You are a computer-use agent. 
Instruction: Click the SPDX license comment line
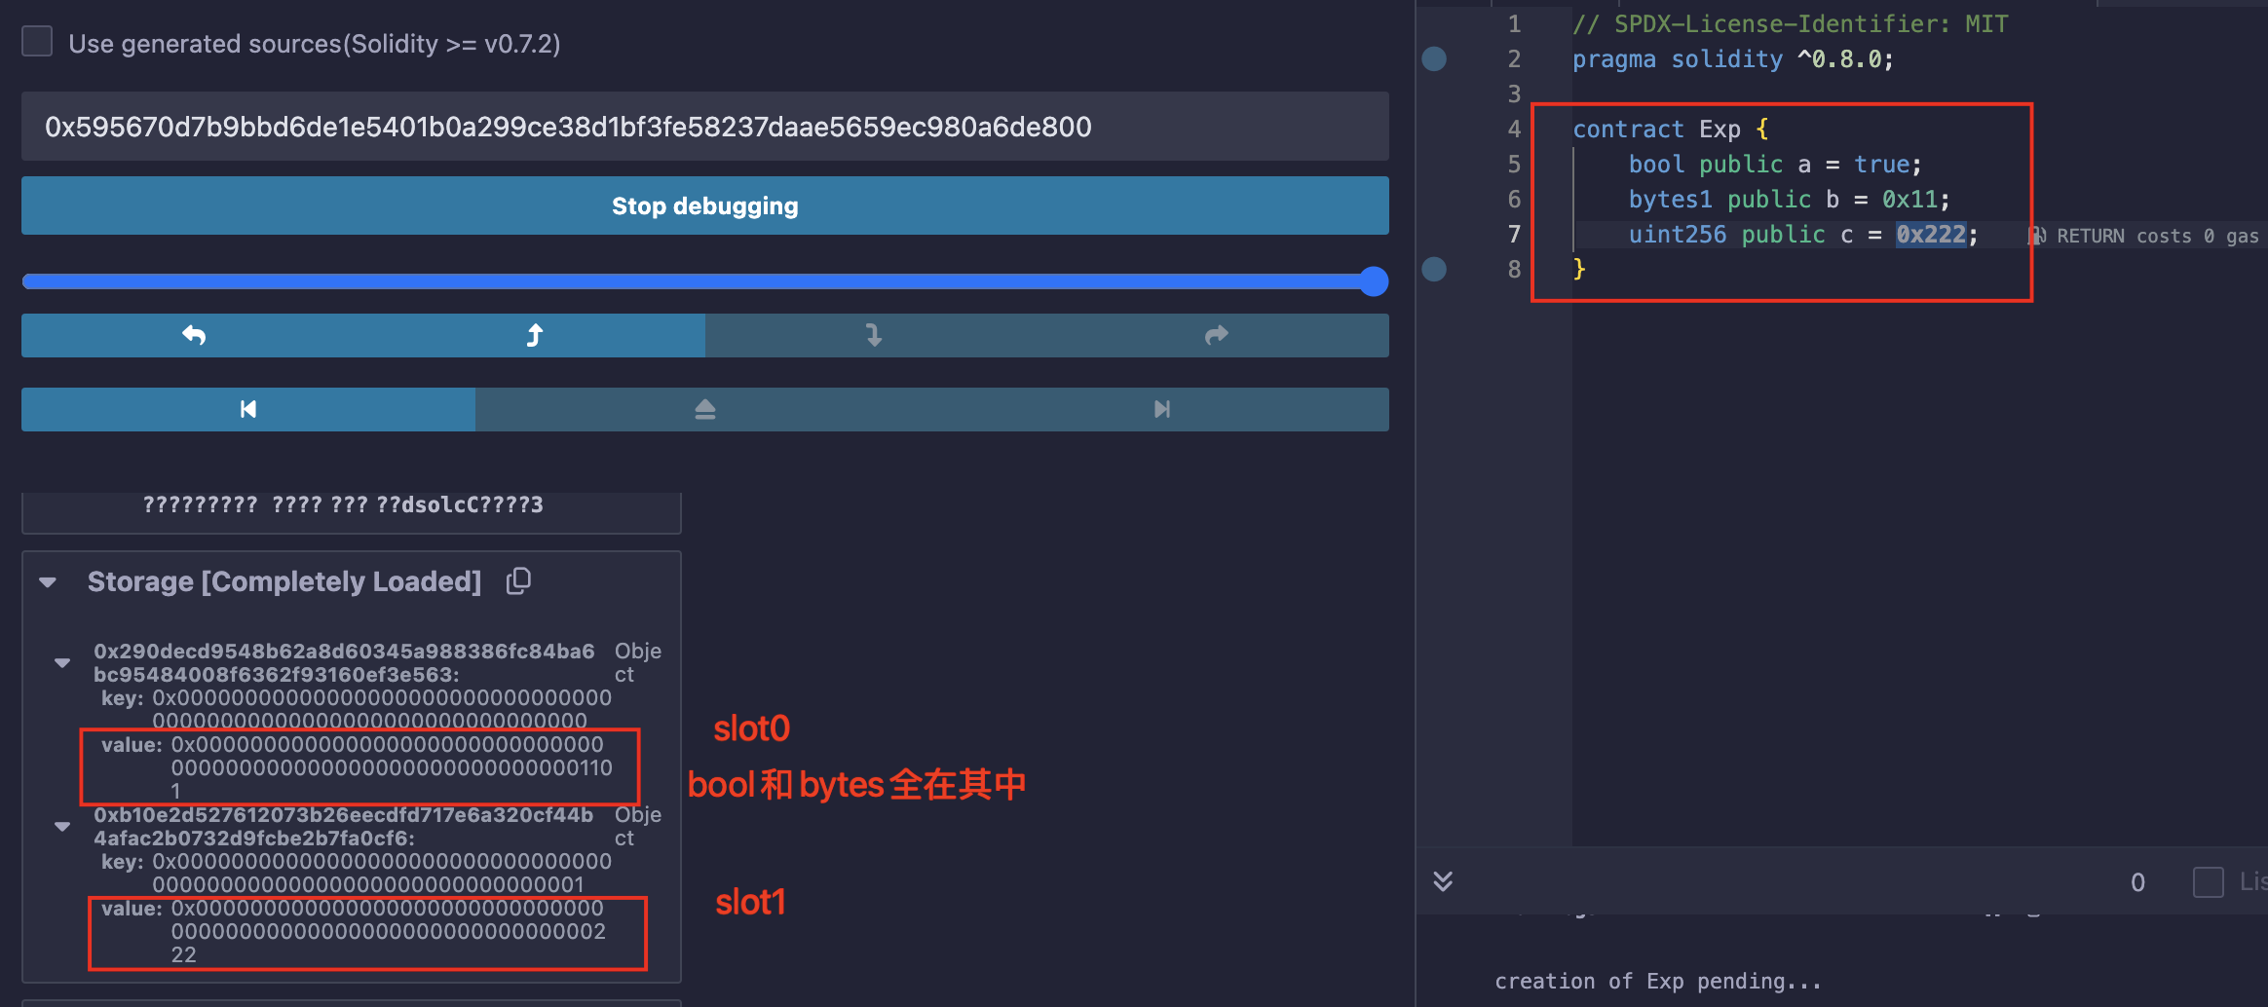click(x=1790, y=23)
